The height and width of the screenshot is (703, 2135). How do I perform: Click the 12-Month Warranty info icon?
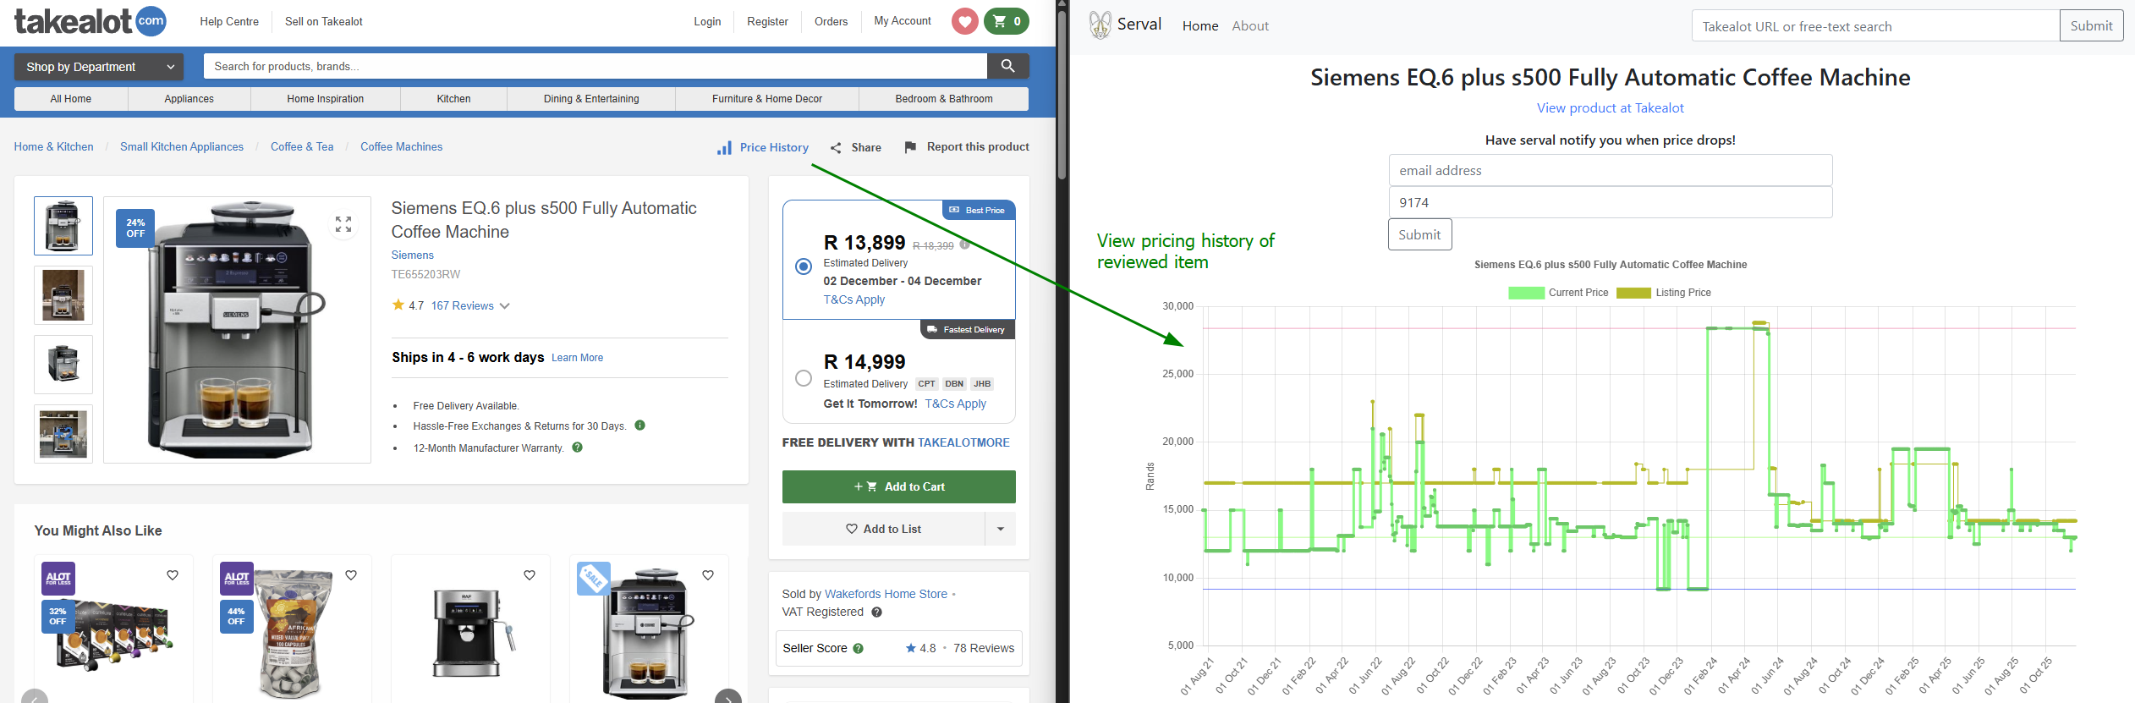click(578, 448)
